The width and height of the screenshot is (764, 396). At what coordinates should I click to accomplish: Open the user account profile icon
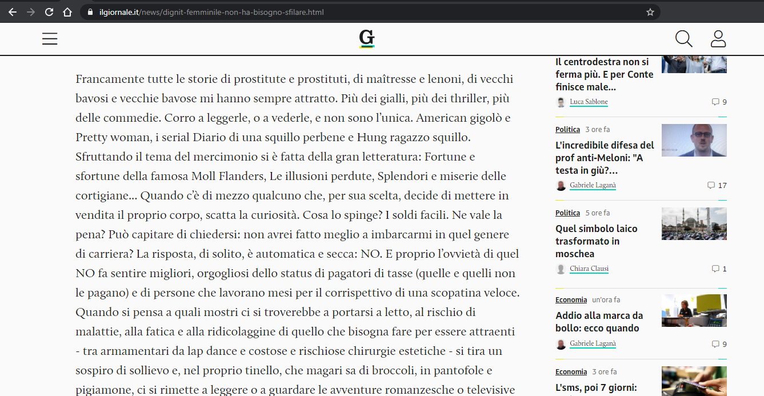click(x=718, y=39)
